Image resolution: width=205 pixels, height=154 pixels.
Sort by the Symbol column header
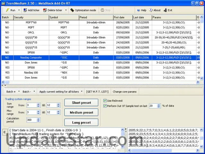click(x=64, y=17)
